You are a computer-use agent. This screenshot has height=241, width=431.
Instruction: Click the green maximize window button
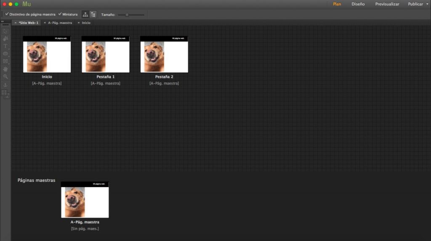16,4
